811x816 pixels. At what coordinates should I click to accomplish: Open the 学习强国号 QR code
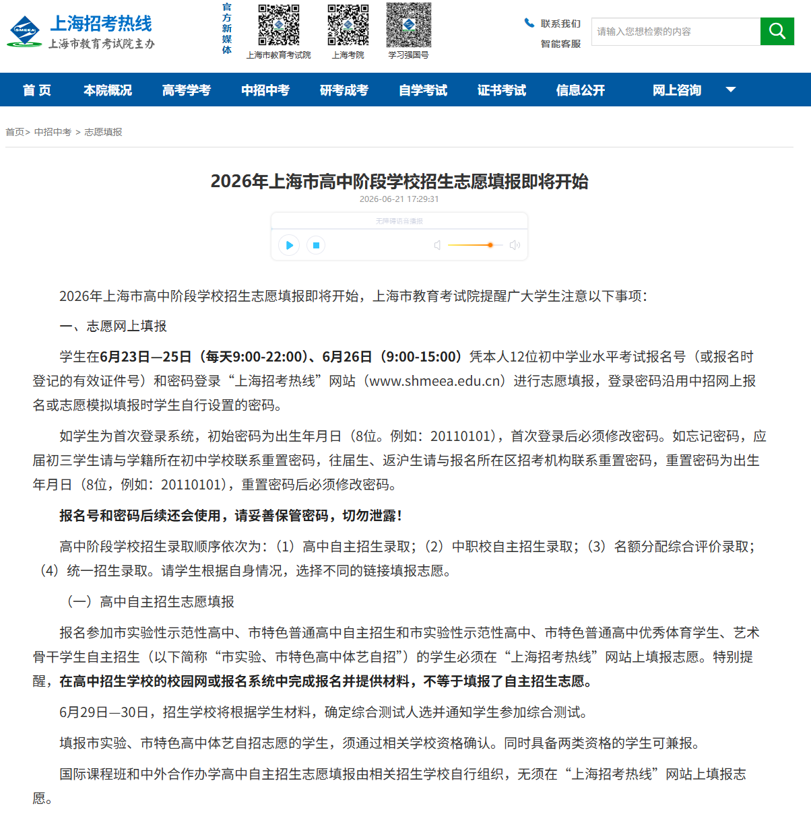coord(409,26)
